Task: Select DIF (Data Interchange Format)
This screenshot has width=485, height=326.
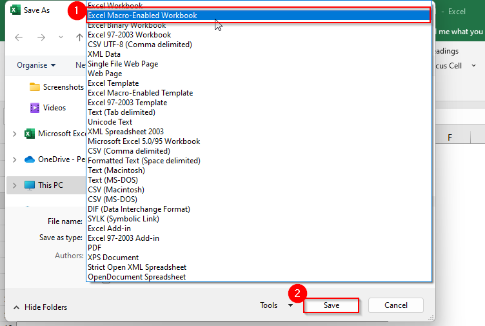Action: pos(259,209)
